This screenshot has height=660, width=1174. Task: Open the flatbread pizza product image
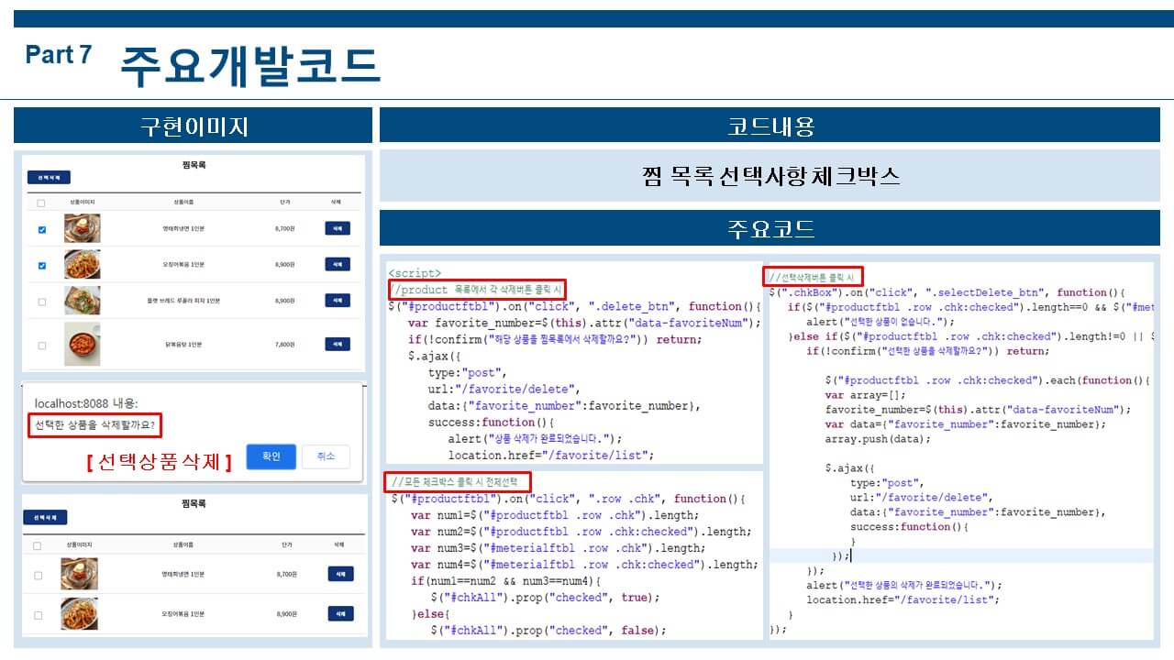click(x=82, y=301)
